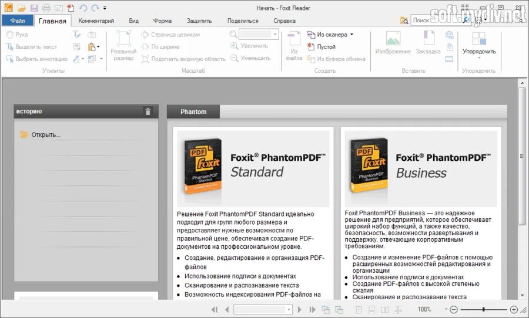529x318 pixels.
Task: Undo the last action
Action: click(83, 8)
